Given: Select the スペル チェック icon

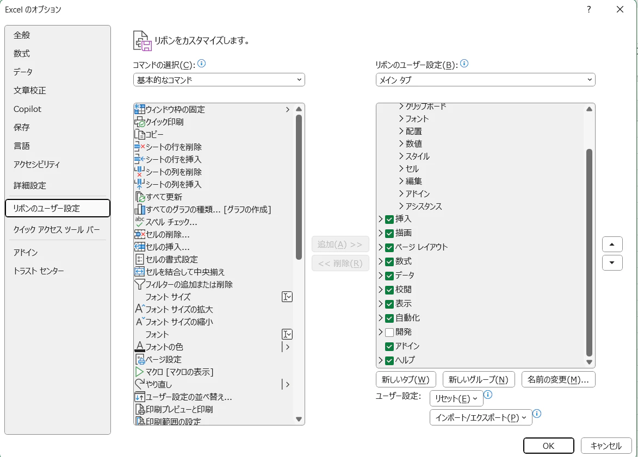Looking at the screenshot, I should click(x=140, y=222).
